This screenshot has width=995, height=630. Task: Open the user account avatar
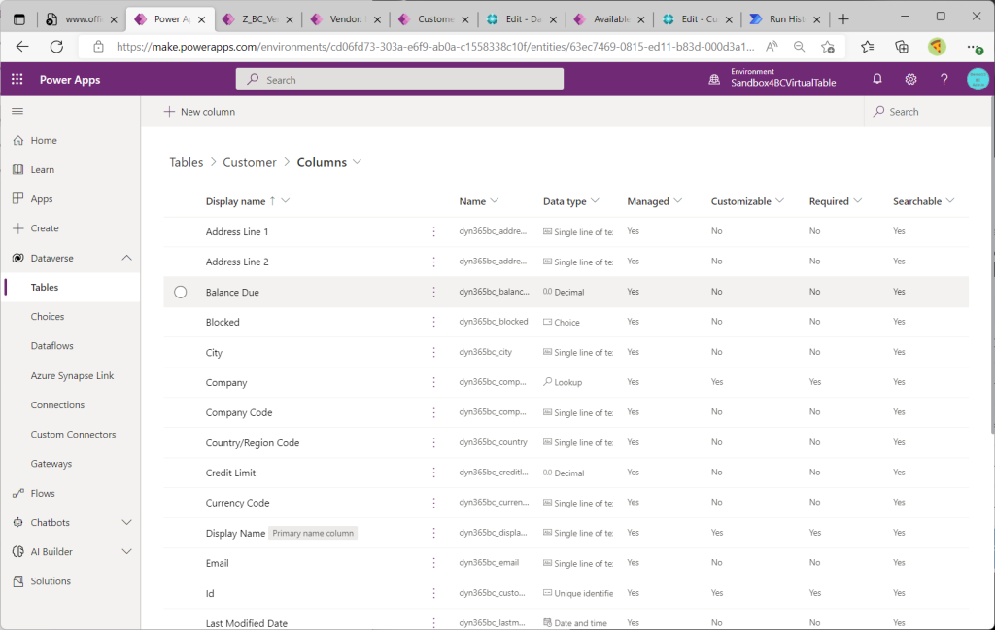(x=978, y=79)
